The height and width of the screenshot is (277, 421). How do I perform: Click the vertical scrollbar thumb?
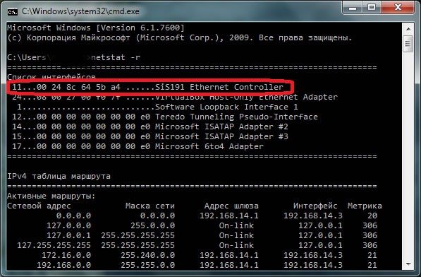pos(408,44)
